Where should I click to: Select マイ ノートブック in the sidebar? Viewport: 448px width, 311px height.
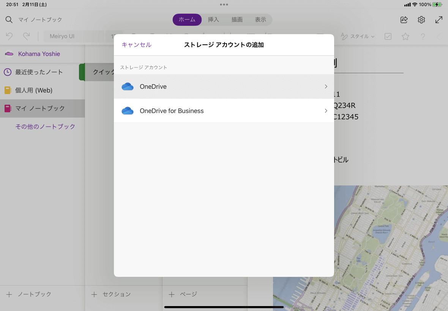(x=42, y=108)
